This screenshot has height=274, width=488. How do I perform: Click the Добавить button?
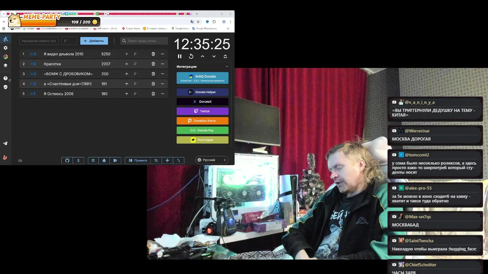[94, 41]
